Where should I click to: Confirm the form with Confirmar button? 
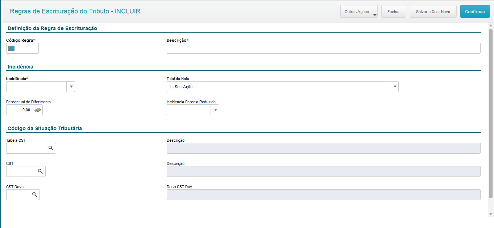pos(475,12)
